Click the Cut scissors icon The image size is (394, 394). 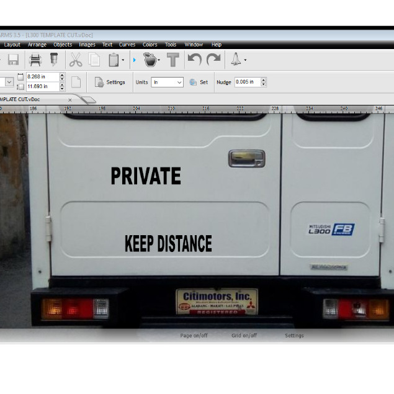[76, 60]
